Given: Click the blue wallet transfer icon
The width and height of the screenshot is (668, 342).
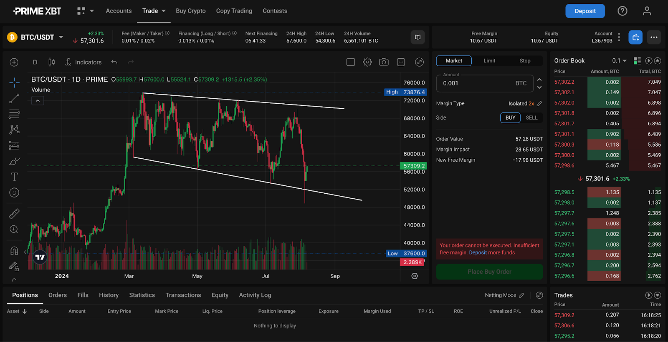Looking at the screenshot, I should point(635,37).
